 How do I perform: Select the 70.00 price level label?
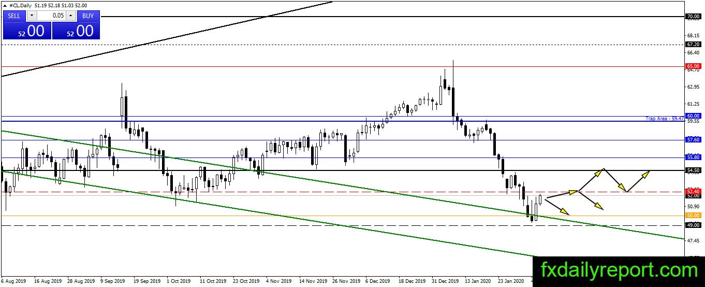click(x=693, y=17)
